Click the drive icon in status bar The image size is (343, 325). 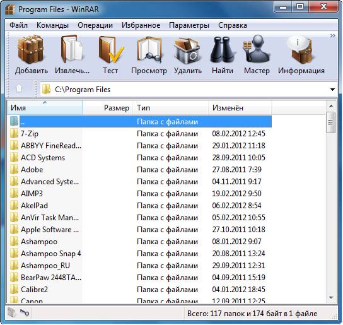[x=11, y=313]
